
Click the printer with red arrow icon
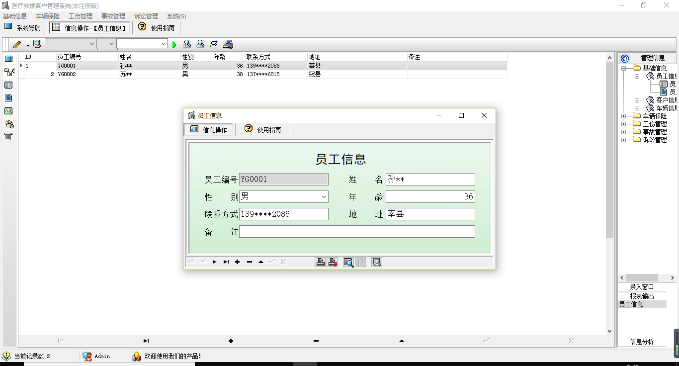coord(333,262)
